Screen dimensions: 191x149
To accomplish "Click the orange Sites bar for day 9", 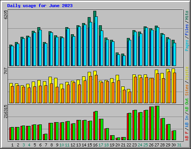I will (57, 95).
